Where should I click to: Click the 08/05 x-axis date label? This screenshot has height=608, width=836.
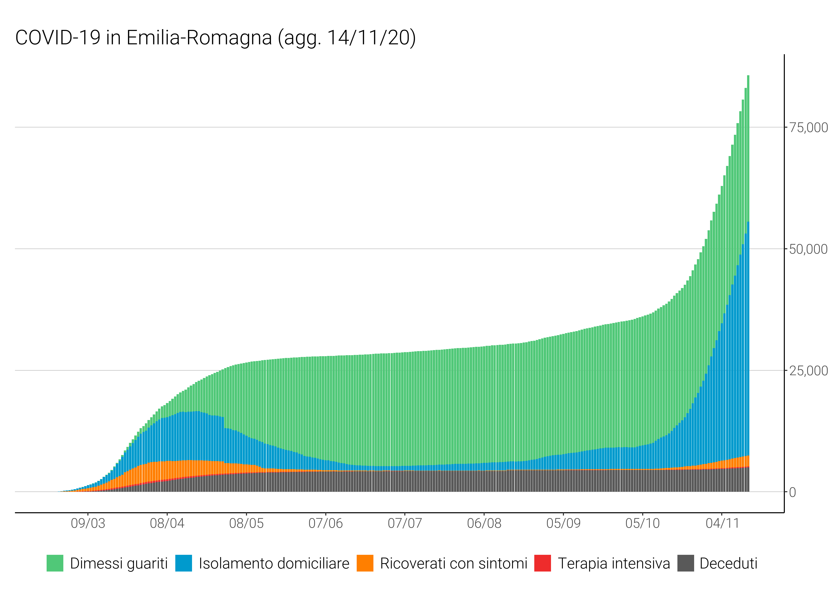pos(246,523)
